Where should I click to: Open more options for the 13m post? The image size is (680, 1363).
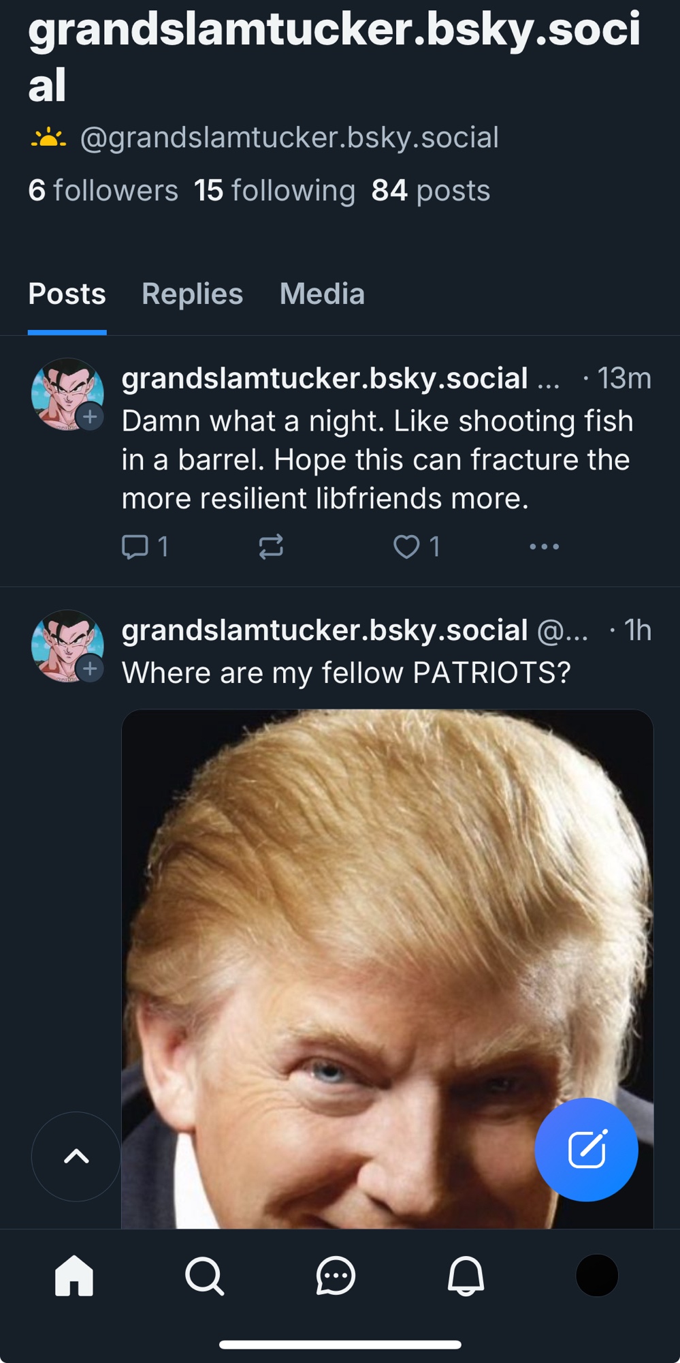pyautogui.click(x=545, y=547)
